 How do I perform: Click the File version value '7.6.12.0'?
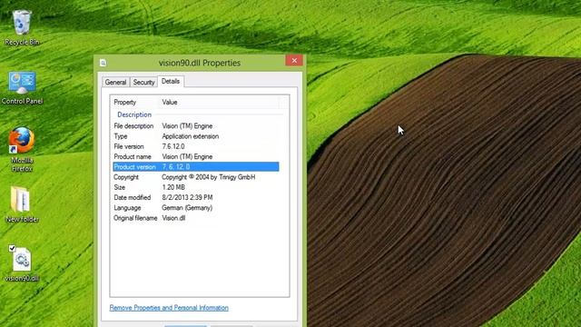(173, 146)
